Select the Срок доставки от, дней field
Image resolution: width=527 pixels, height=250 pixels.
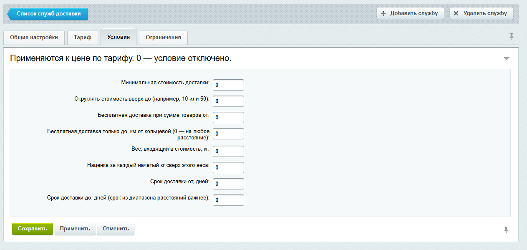228,184
